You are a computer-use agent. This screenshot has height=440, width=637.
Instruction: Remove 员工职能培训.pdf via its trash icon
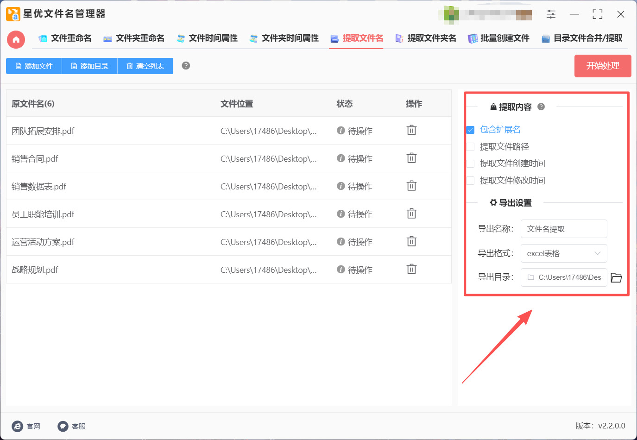coord(411,214)
